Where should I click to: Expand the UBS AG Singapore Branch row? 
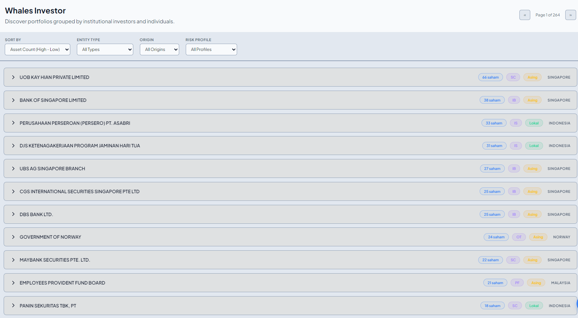click(290, 168)
